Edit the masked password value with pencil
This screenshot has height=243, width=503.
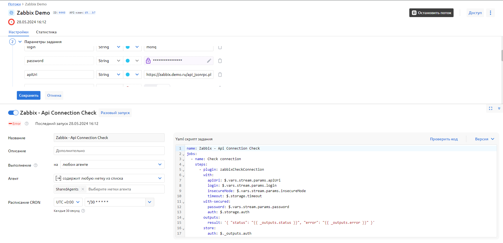(x=209, y=61)
